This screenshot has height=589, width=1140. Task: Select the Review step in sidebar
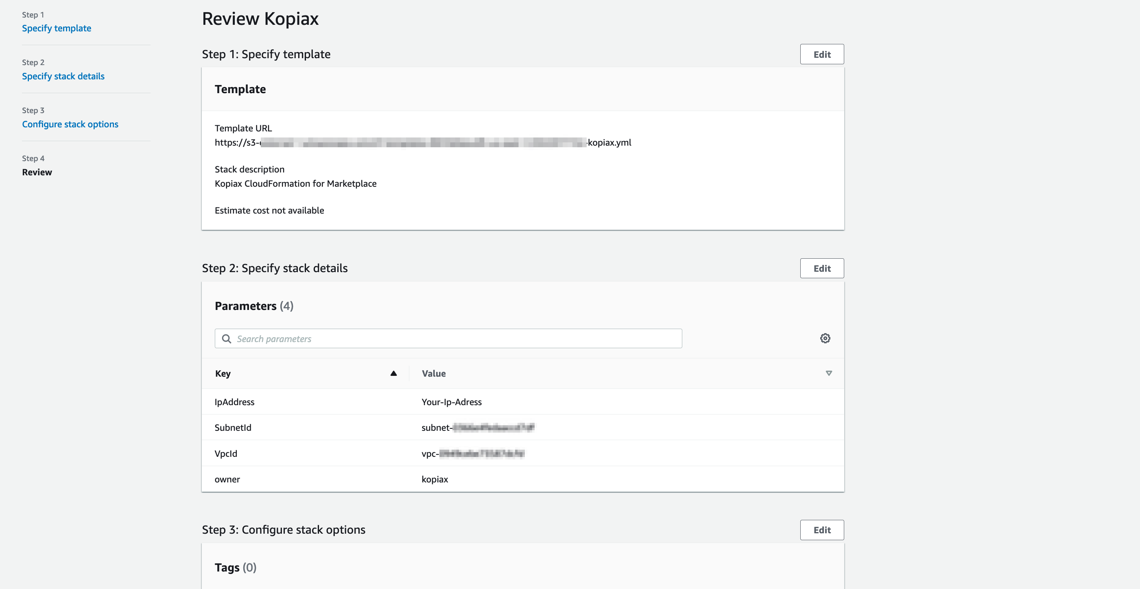point(37,172)
